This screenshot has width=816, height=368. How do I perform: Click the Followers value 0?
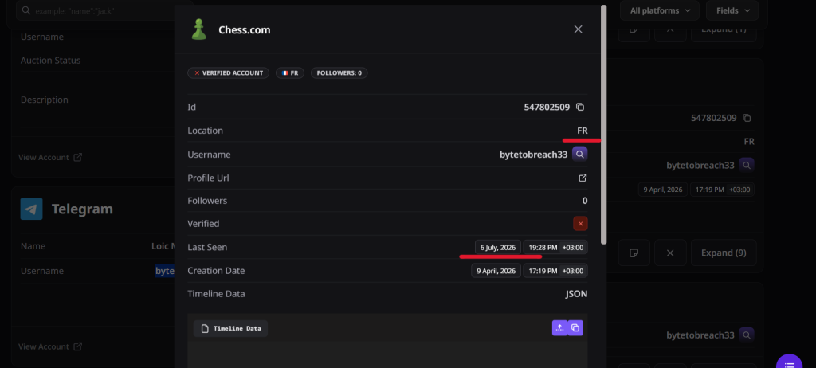[585, 201]
